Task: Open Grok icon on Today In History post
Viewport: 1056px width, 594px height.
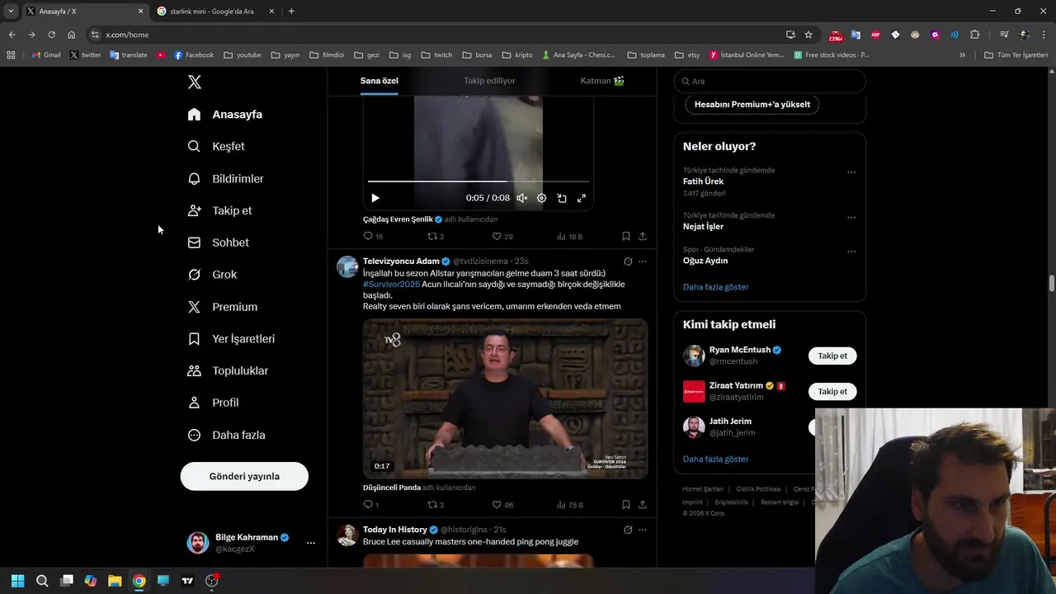Action: click(x=628, y=530)
